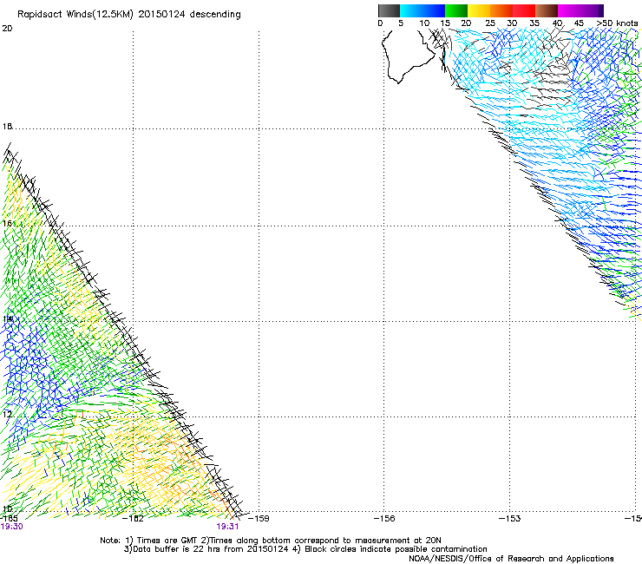
Task: Click the purple '19:30' time label
Action: tap(11, 527)
